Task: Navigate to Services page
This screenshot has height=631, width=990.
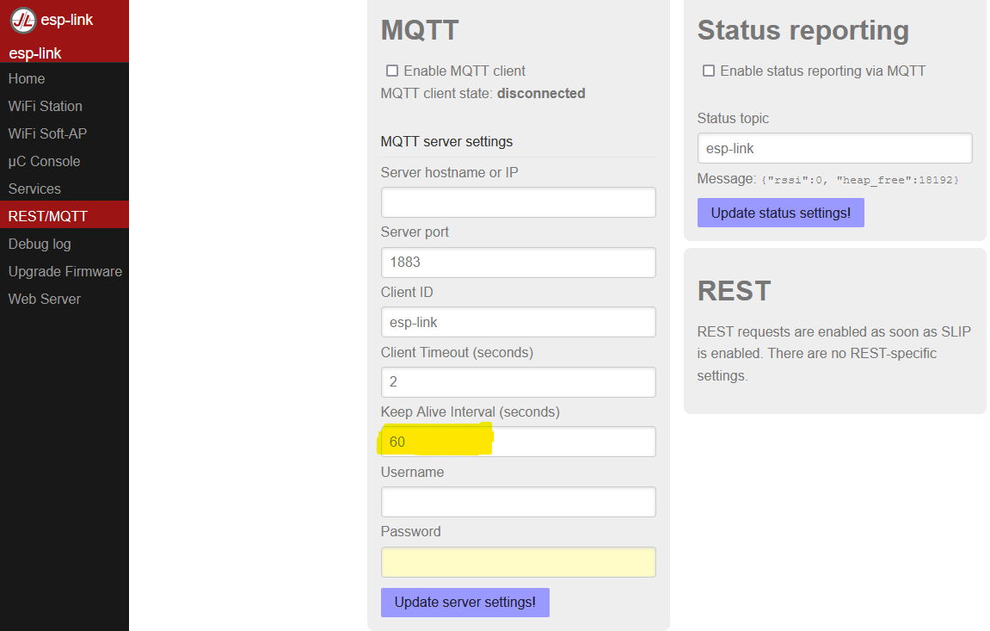Action: (x=34, y=189)
